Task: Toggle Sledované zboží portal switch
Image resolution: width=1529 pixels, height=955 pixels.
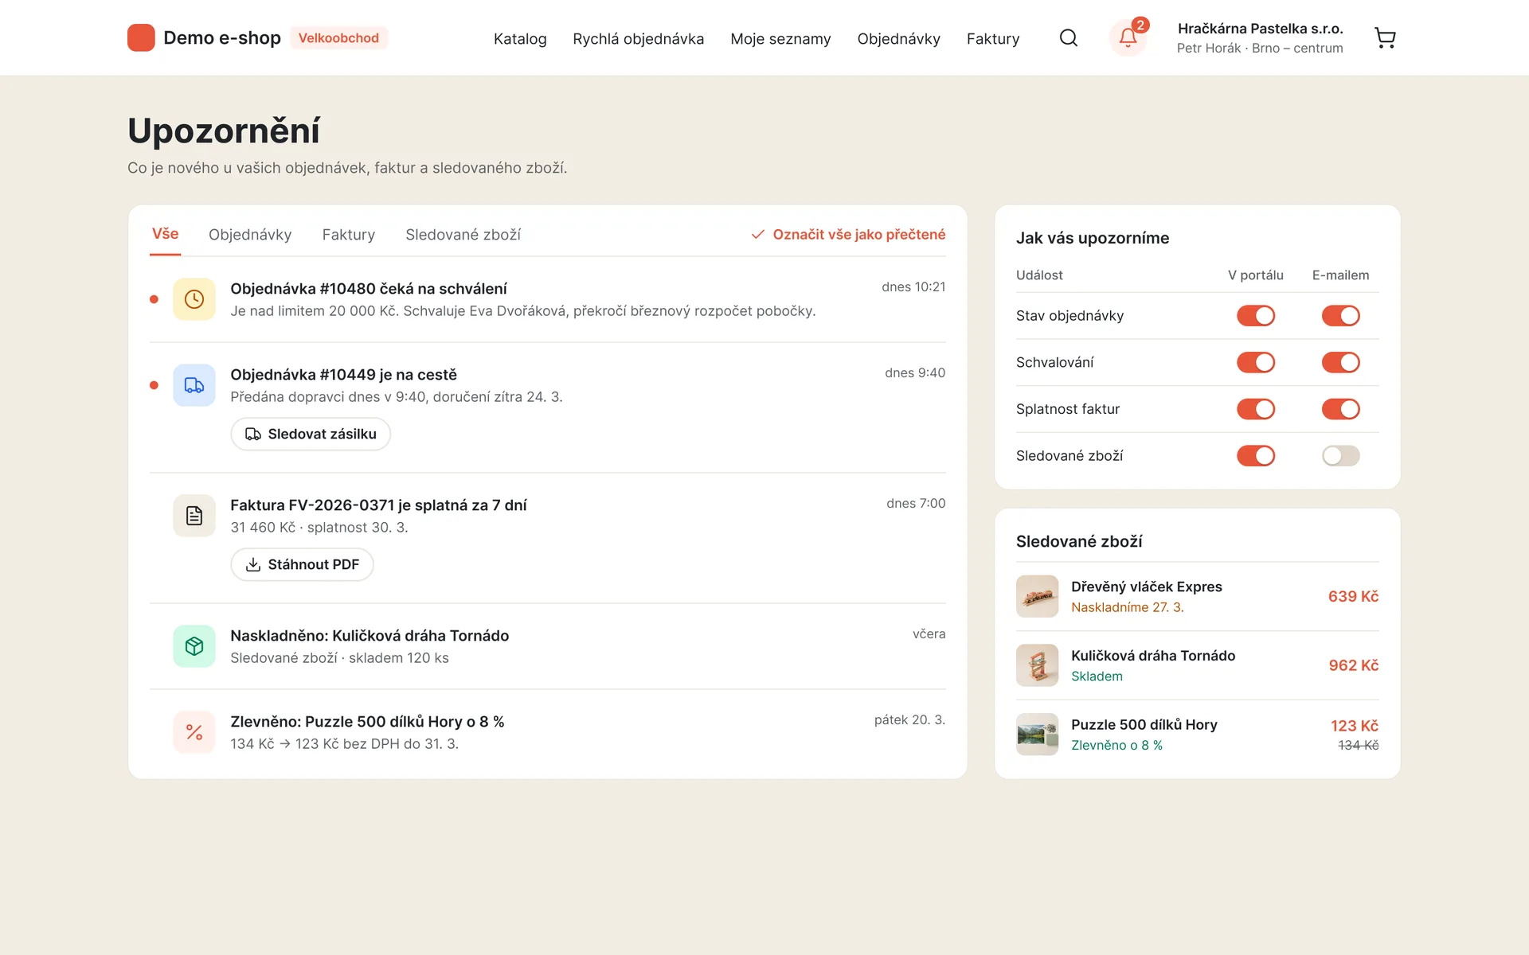Action: 1256,456
